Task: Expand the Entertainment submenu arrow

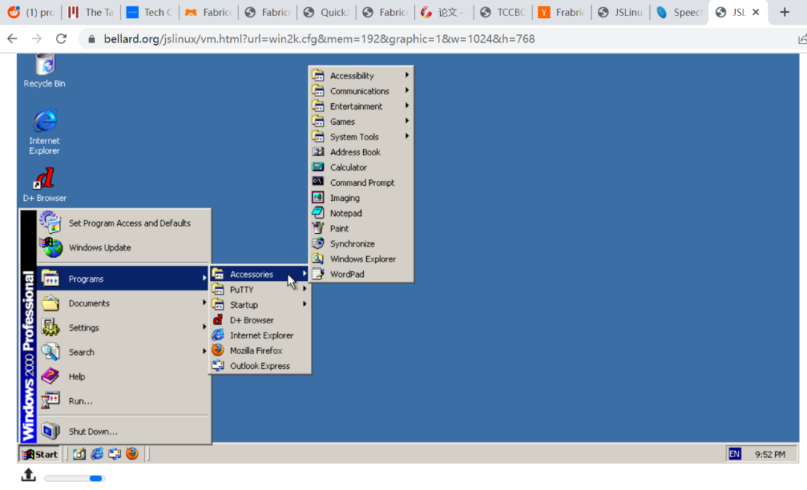Action: (x=407, y=105)
